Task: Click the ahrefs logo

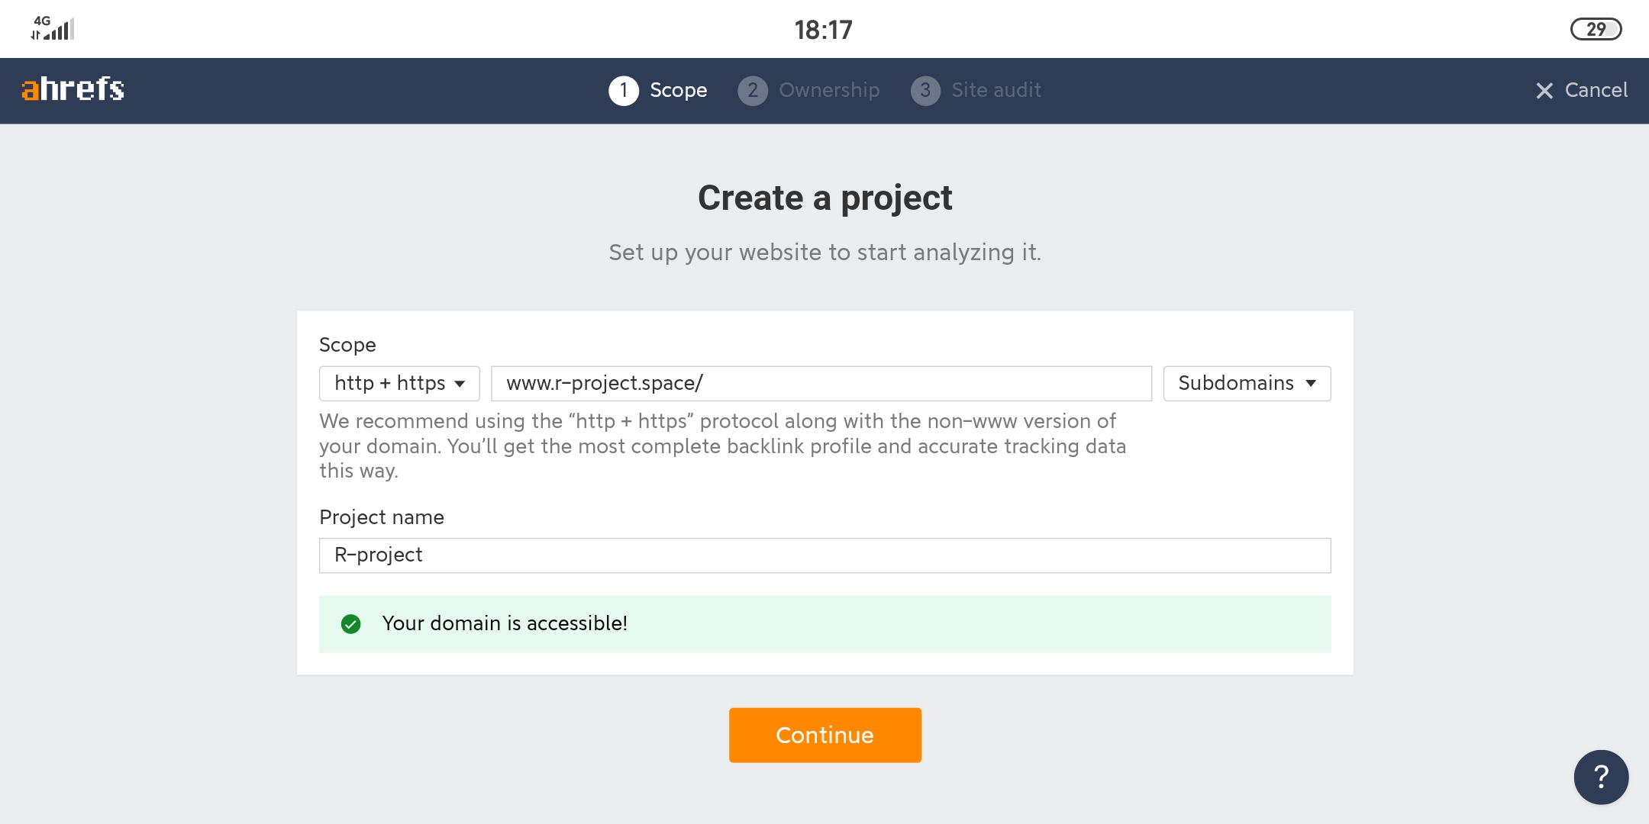Action: click(x=73, y=89)
